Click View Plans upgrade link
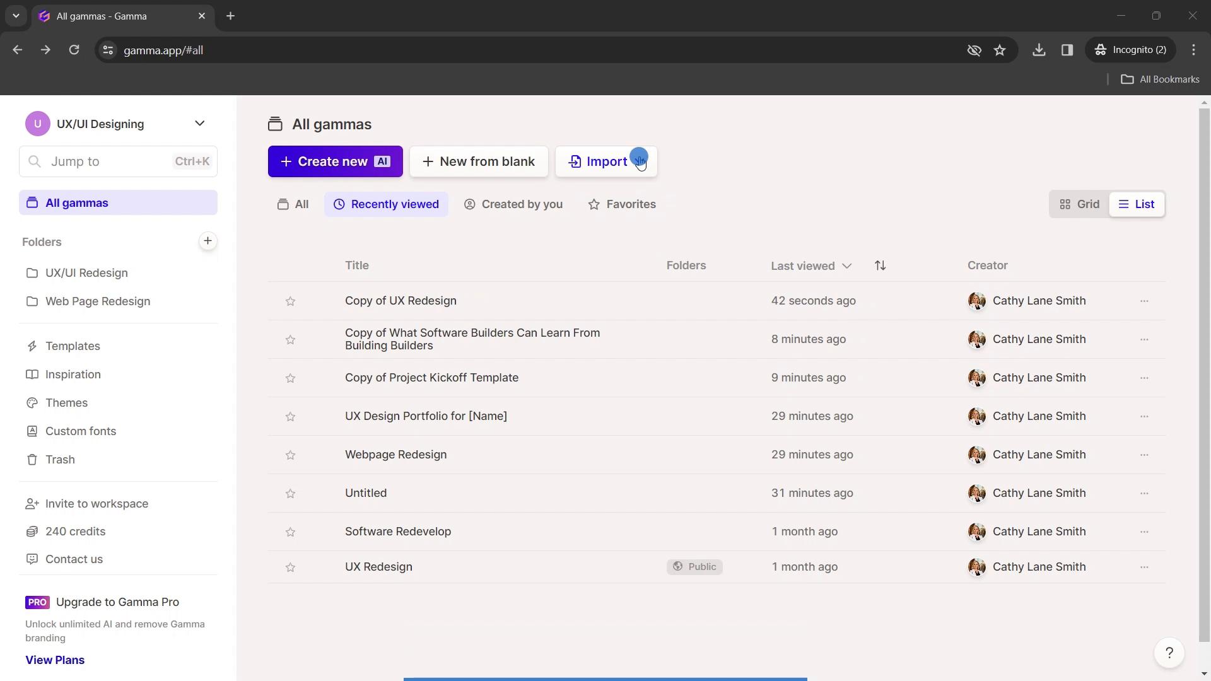 [x=55, y=658]
